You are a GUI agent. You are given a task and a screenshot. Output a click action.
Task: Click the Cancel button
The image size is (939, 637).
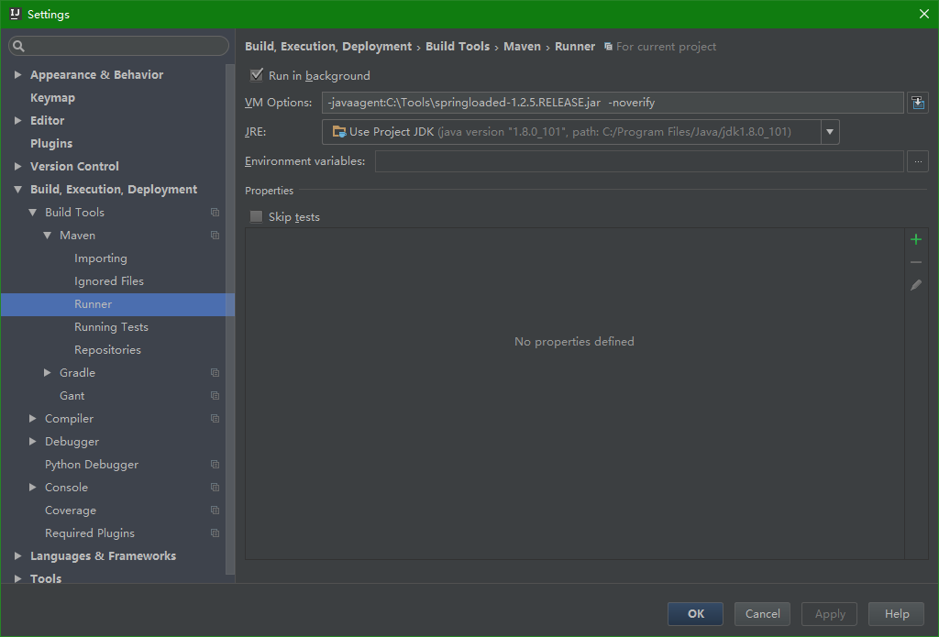tap(762, 614)
